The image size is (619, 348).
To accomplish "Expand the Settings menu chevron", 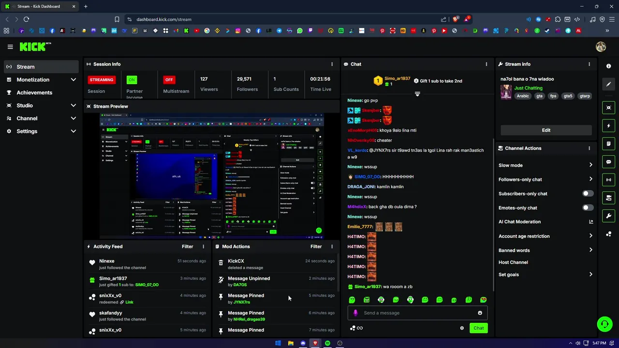I will 74,131.
